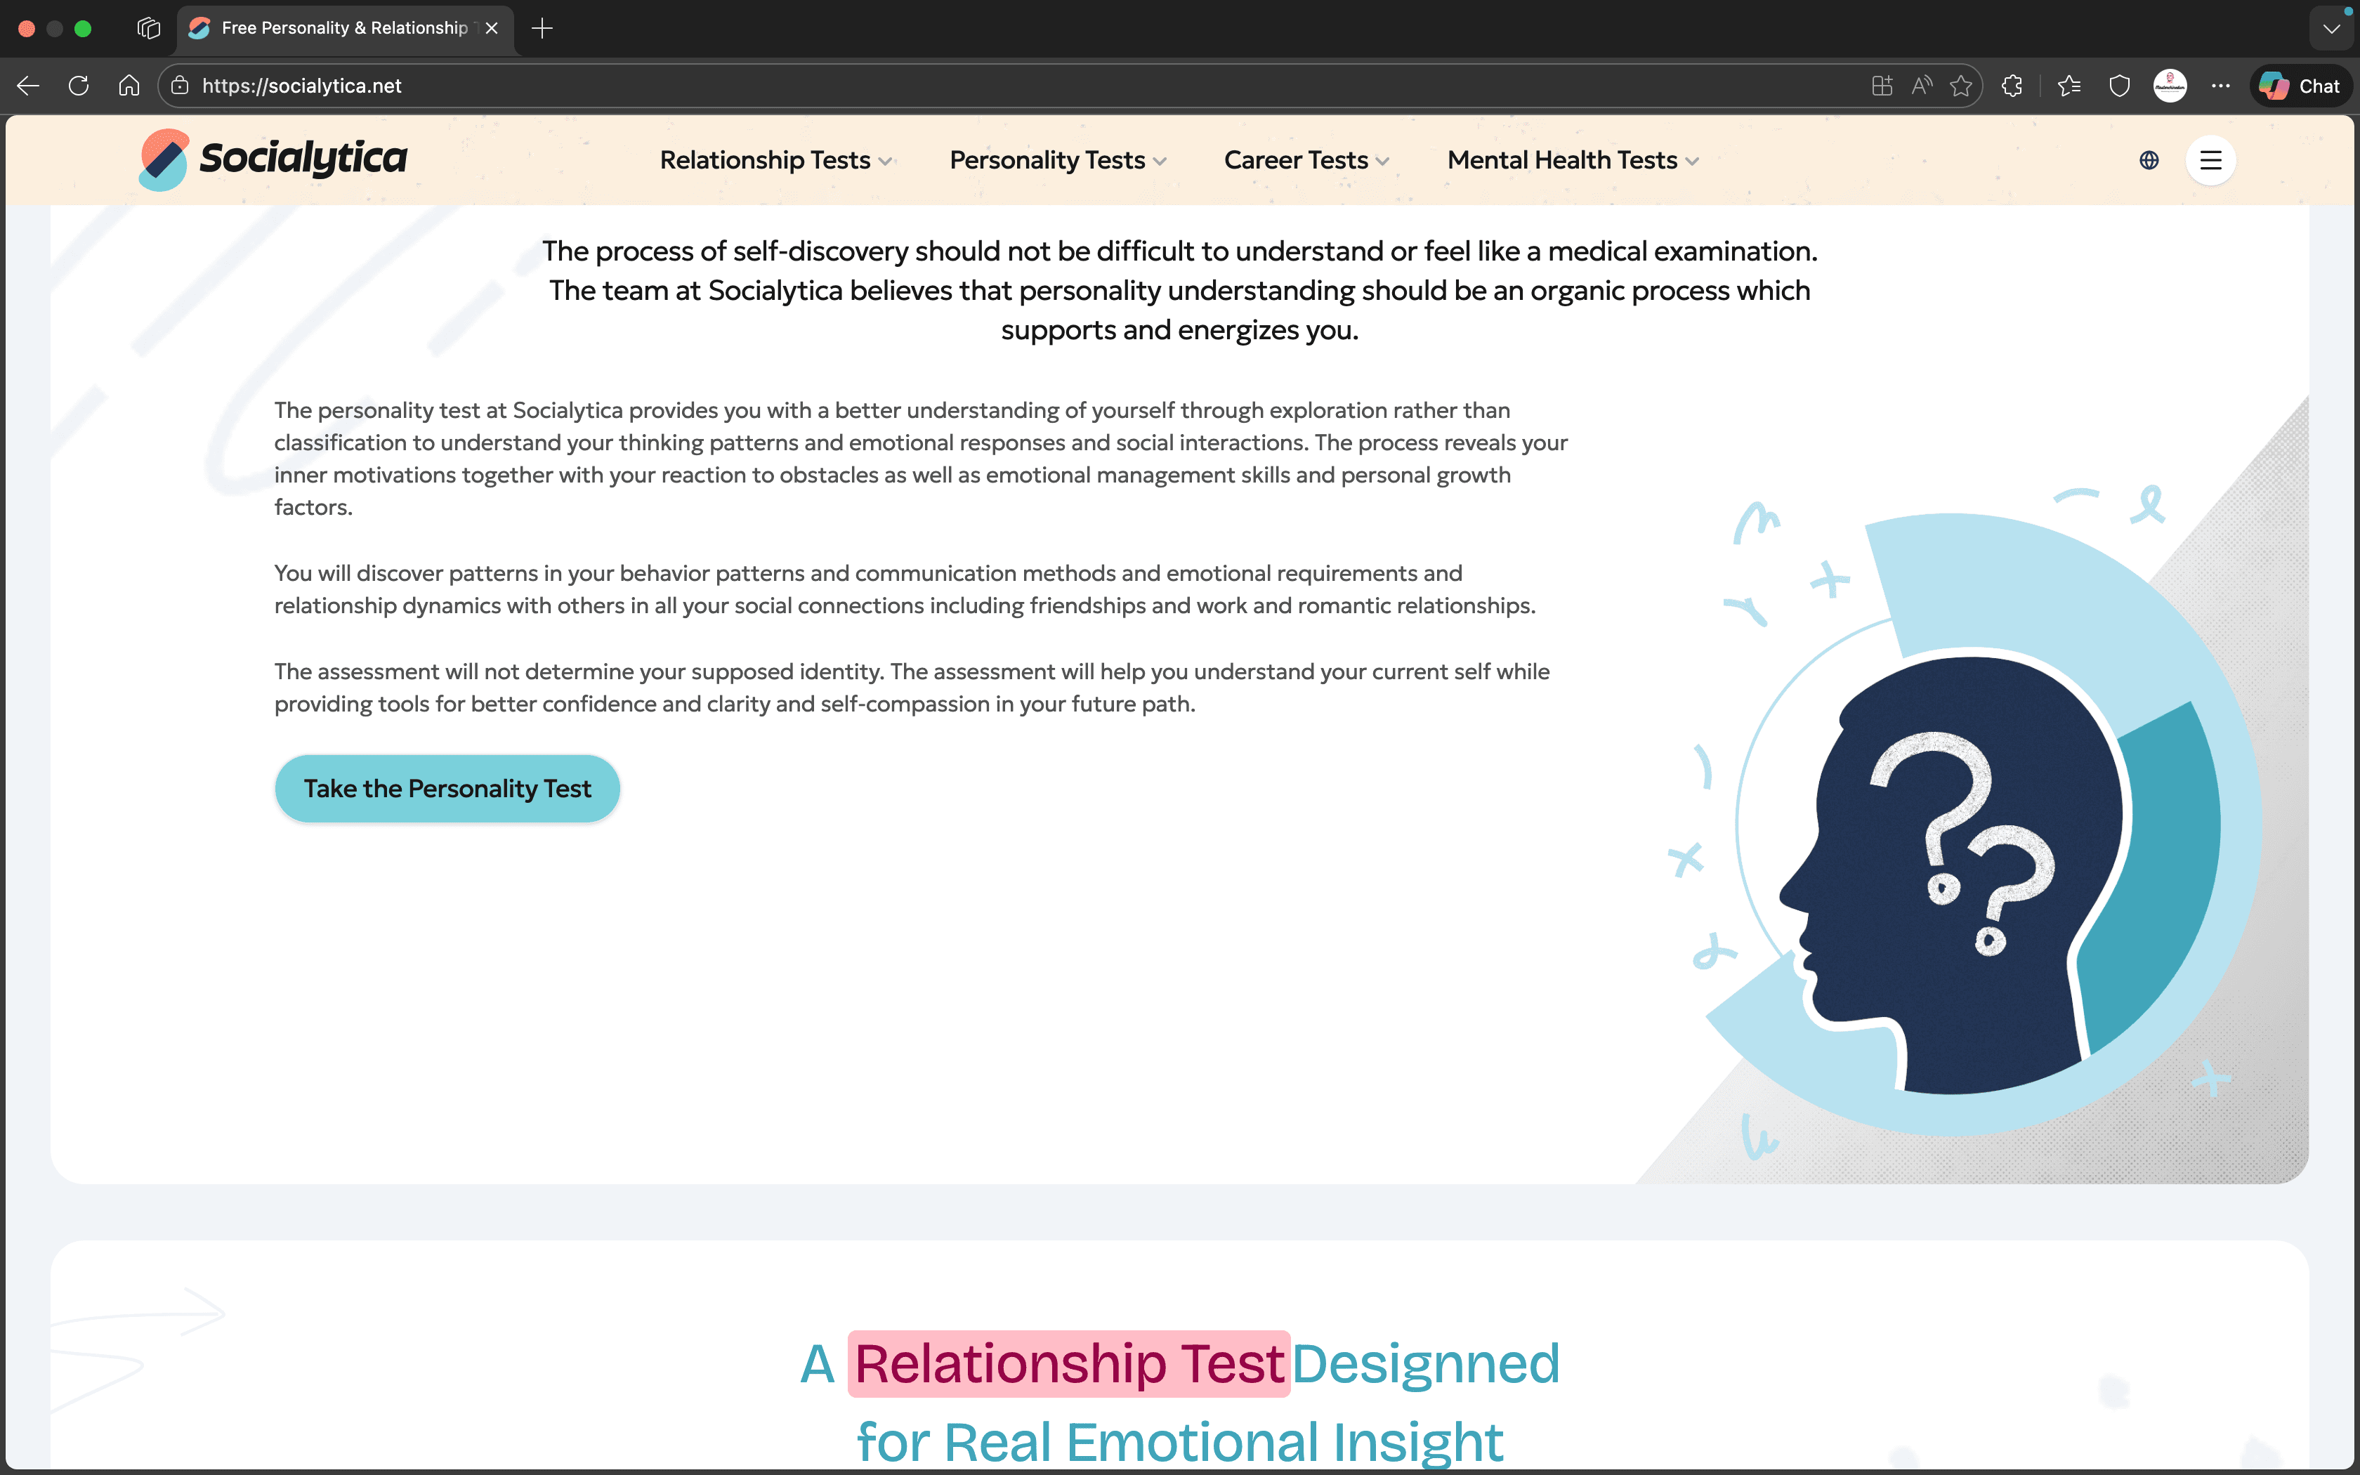Screen dimensions: 2360x1475
Task: Expand Career Tests dropdown
Action: point(1306,160)
